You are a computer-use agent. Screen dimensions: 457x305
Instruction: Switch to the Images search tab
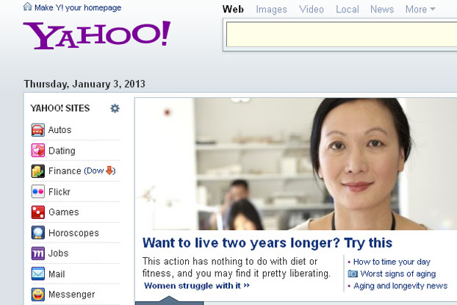click(x=271, y=10)
